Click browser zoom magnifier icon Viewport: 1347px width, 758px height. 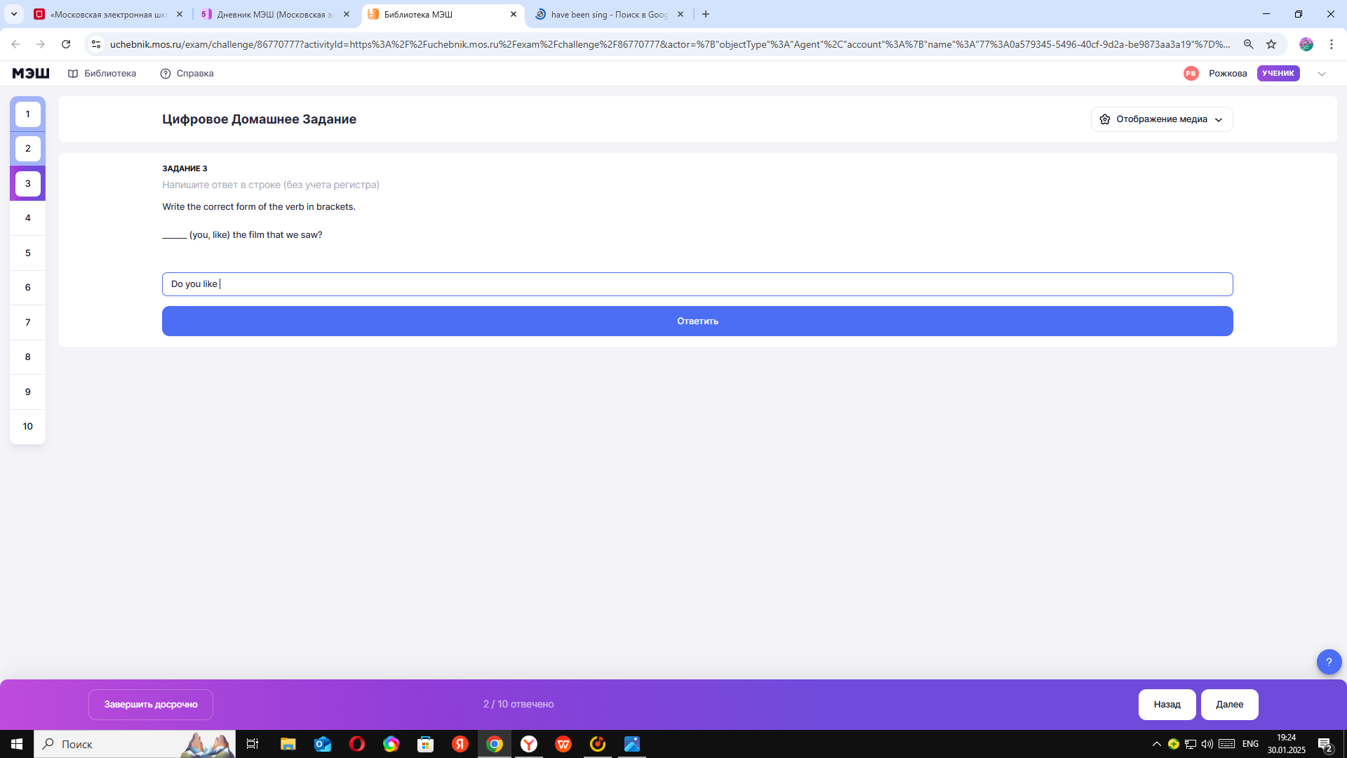coord(1249,44)
